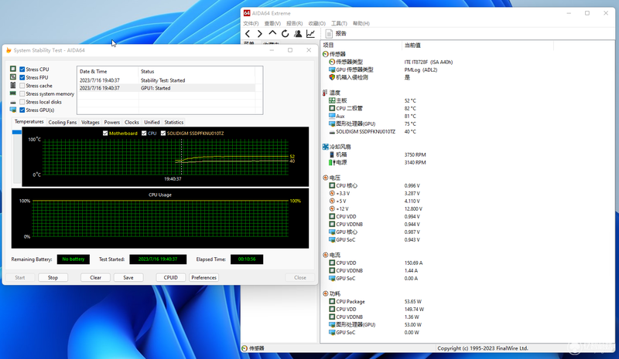This screenshot has width=619, height=359.
Task: Switch to the Powers tab
Action: [112, 122]
